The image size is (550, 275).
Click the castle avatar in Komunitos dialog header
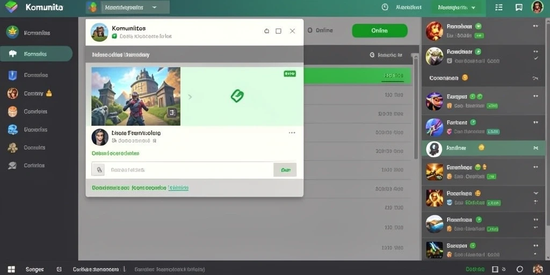(99, 32)
